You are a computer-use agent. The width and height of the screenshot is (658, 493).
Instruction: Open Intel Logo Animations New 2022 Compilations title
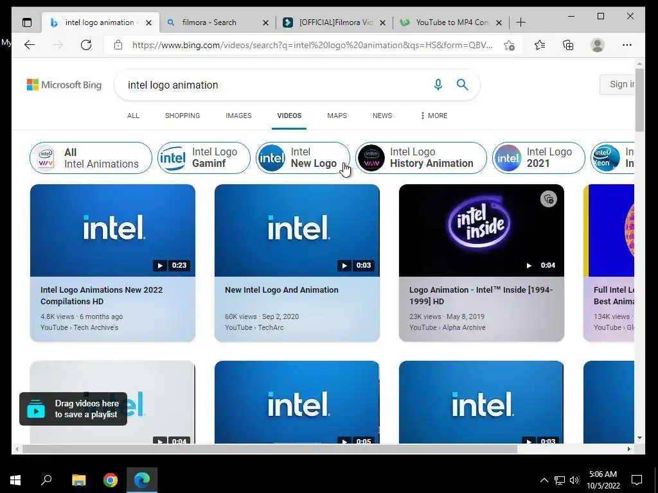click(102, 295)
